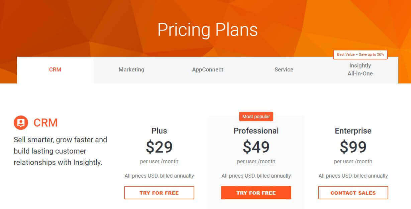Switch to the Marketing tab
This screenshot has height=209, width=411.
click(x=131, y=69)
